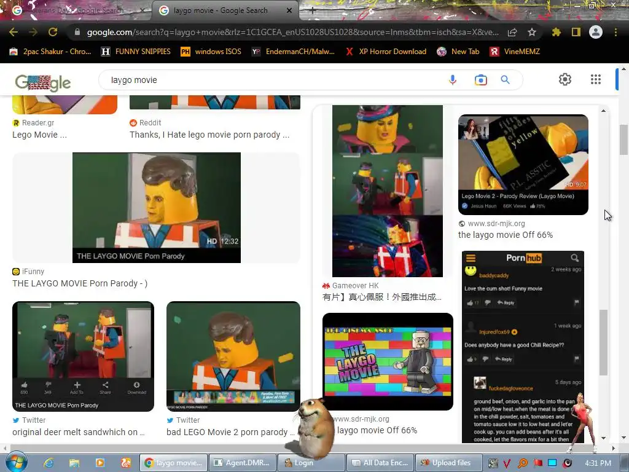The width and height of the screenshot is (629, 472).
Task: Open the New Tab bookmark
Action: pos(458,52)
